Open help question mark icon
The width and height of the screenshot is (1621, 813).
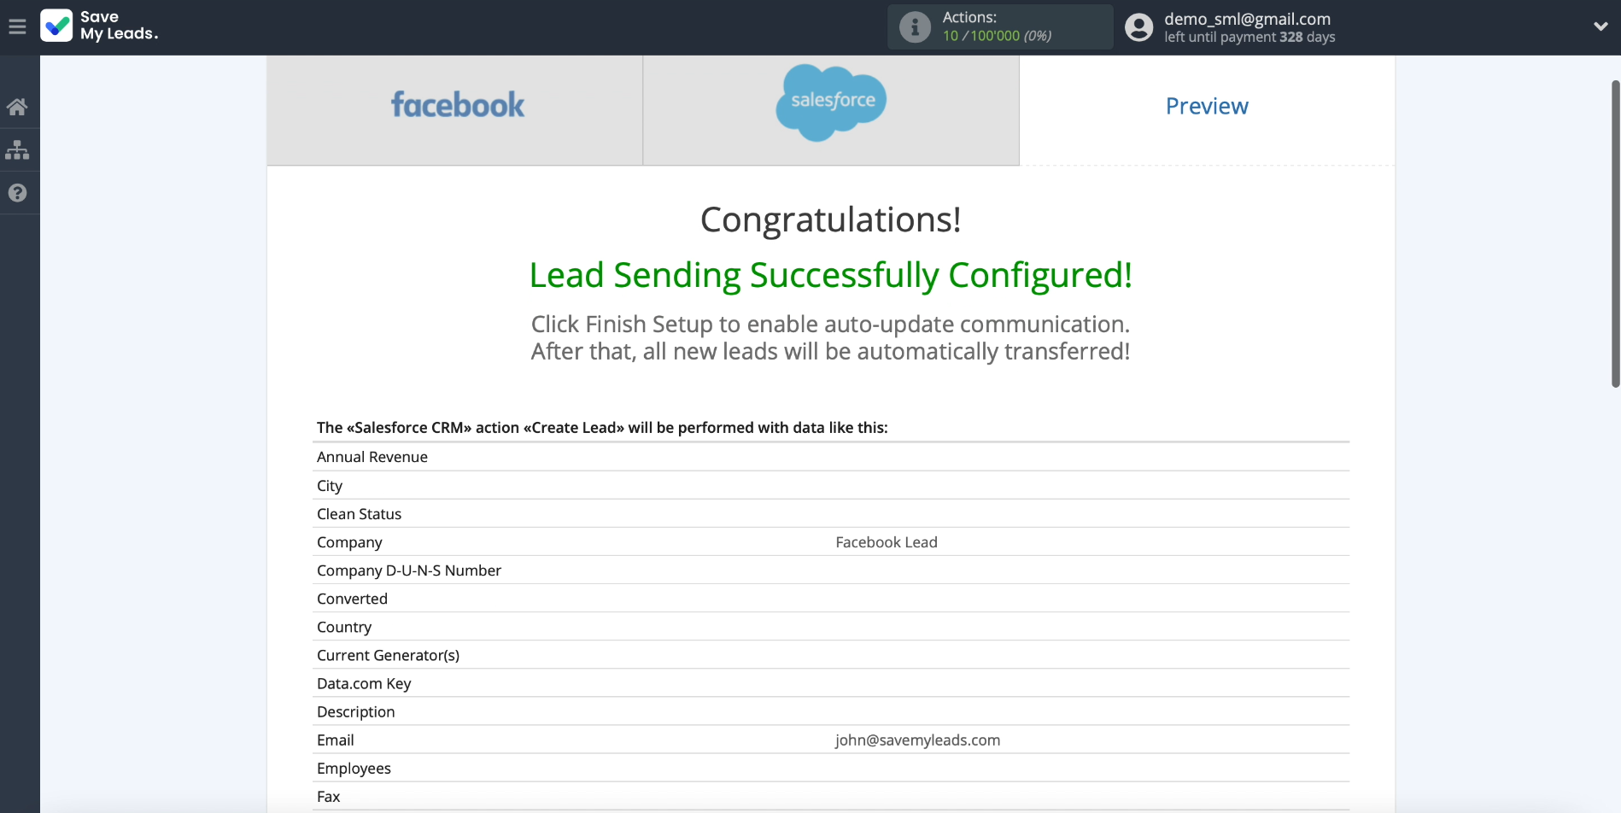[x=17, y=193]
